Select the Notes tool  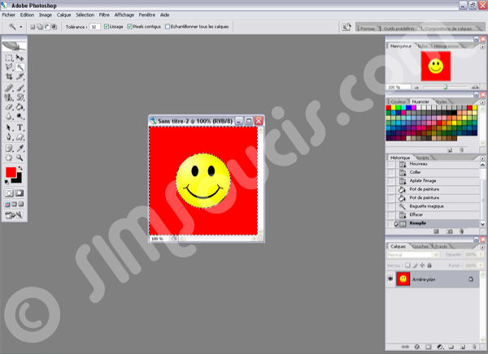pos(9,149)
